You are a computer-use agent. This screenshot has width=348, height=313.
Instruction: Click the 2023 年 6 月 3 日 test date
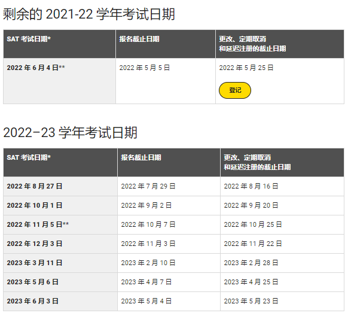33,301
